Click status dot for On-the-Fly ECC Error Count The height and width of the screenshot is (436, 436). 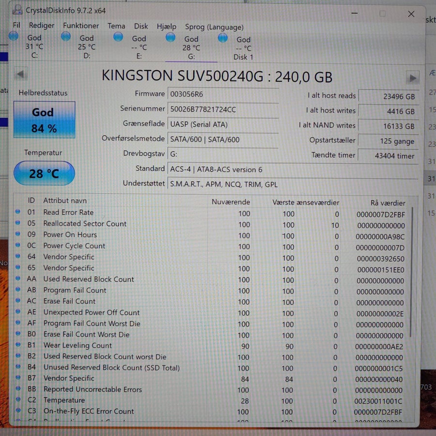pyautogui.click(x=18, y=410)
